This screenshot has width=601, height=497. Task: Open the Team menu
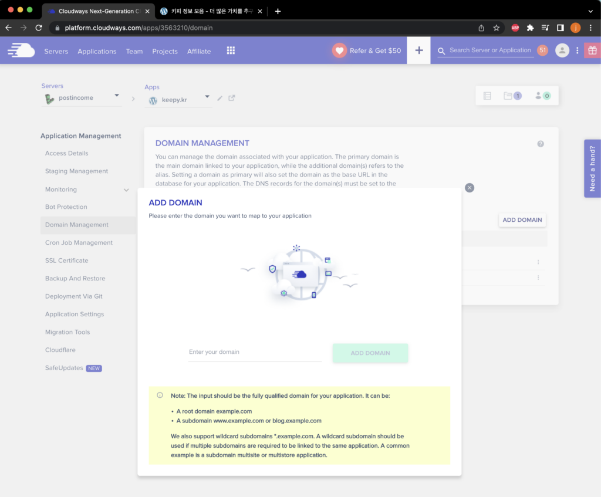(x=134, y=52)
